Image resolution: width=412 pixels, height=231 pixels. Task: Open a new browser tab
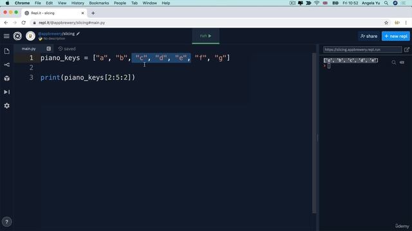(x=93, y=13)
